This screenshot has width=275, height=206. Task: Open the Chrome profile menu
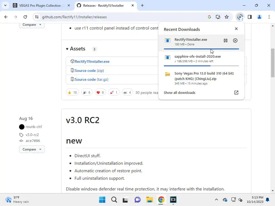point(259,17)
